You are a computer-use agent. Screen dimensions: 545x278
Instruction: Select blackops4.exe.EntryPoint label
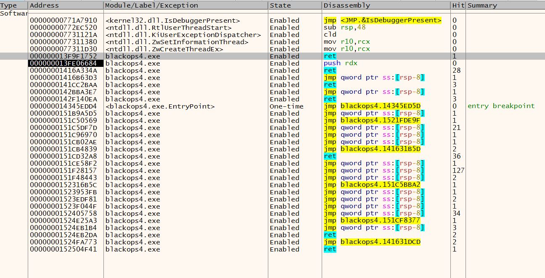[160, 106]
